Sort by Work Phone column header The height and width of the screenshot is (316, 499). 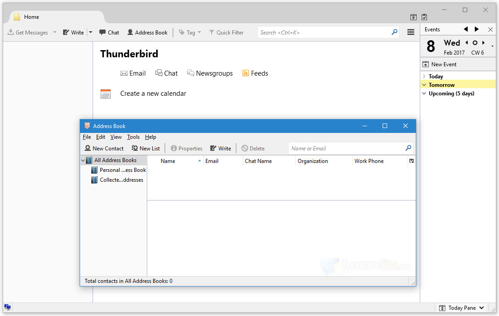(380, 161)
